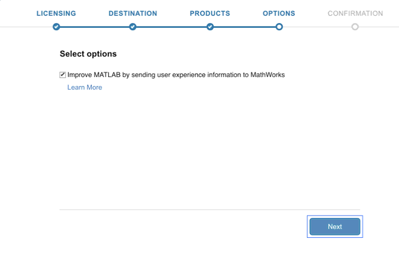
Task: Uncheck the user experience information checkbox
Action: [63, 75]
